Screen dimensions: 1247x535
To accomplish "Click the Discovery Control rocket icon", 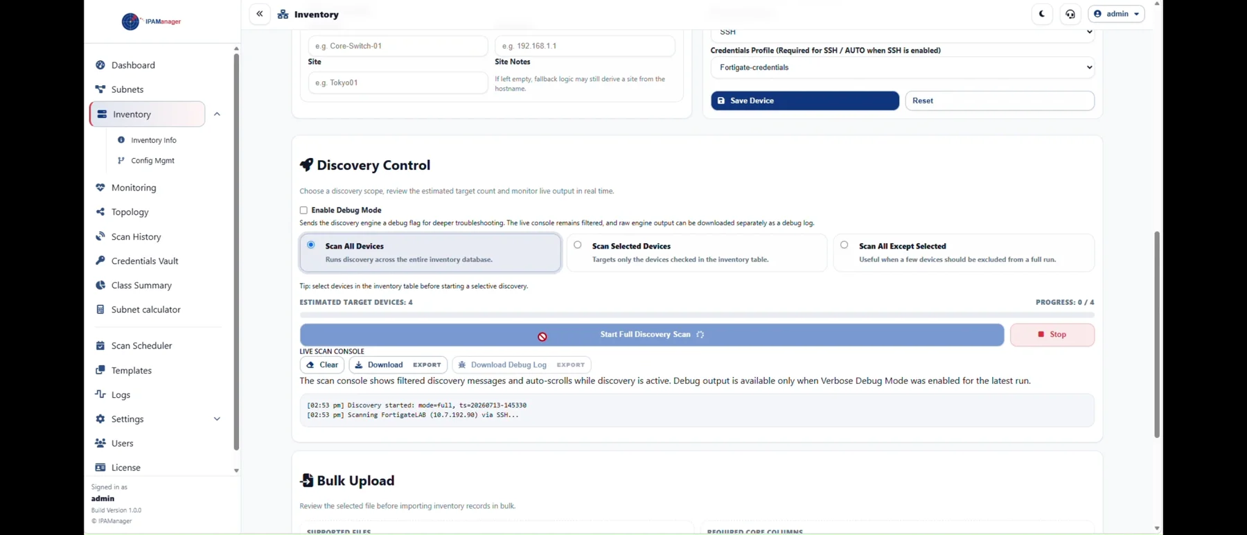I will (306, 165).
